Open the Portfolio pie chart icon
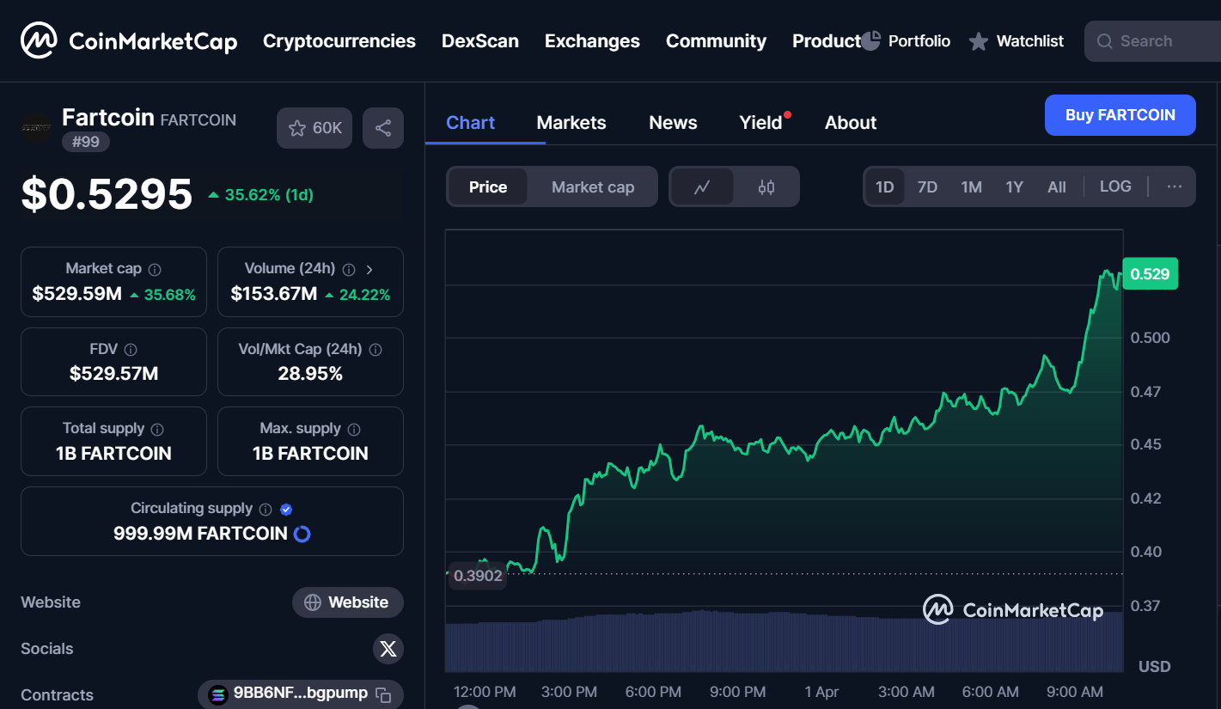The image size is (1221, 709). tap(871, 40)
